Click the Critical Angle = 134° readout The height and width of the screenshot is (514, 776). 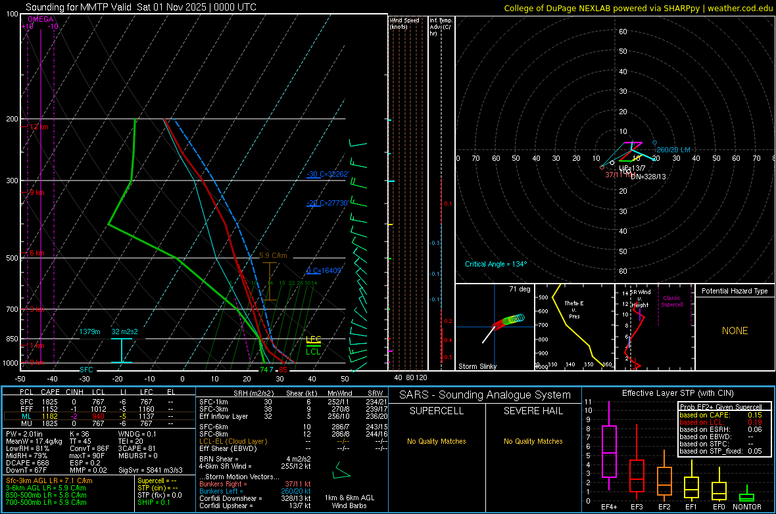(x=496, y=264)
